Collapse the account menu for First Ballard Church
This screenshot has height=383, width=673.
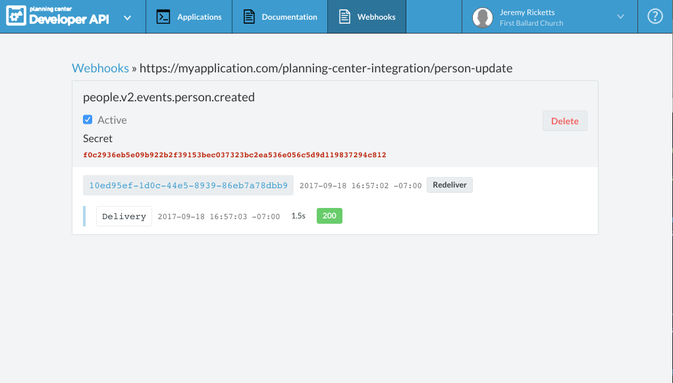620,16
